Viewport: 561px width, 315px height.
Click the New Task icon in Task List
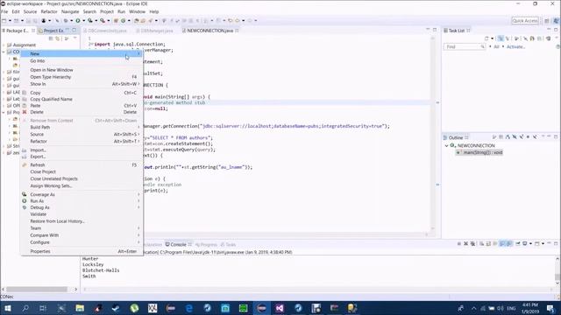pyautogui.click(x=486, y=38)
